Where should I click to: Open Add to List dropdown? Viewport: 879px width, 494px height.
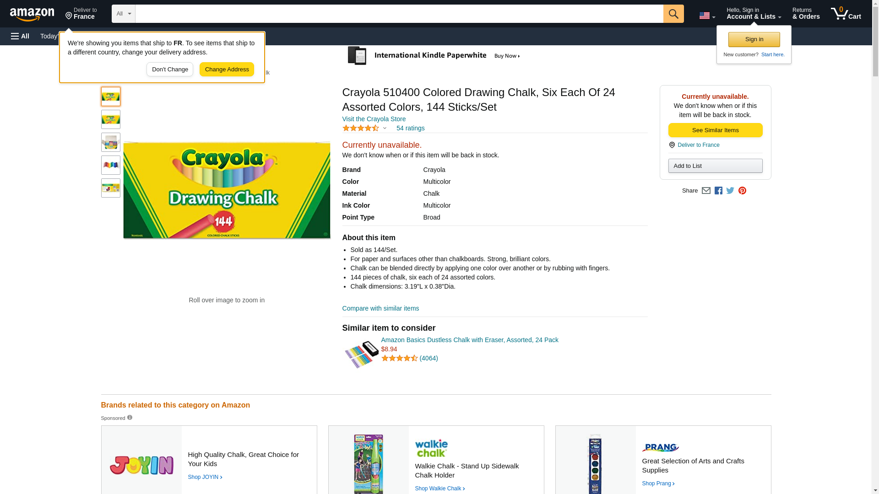(715, 166)
